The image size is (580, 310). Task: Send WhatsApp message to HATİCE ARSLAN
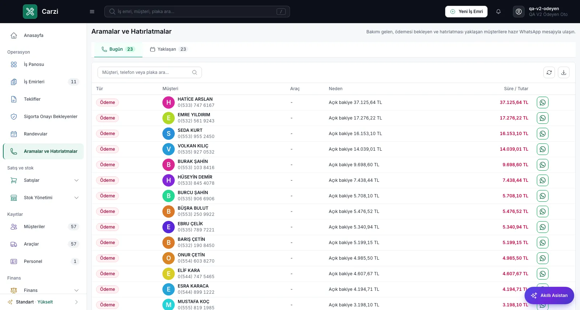pos(543,102)
